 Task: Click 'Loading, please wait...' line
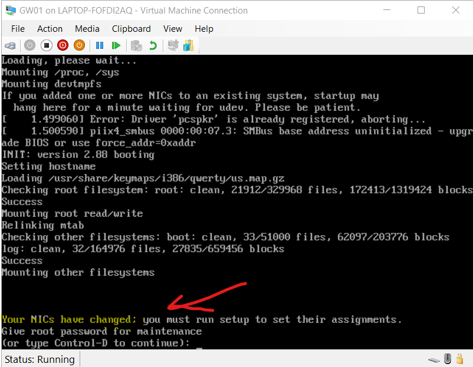coord(69,60)
